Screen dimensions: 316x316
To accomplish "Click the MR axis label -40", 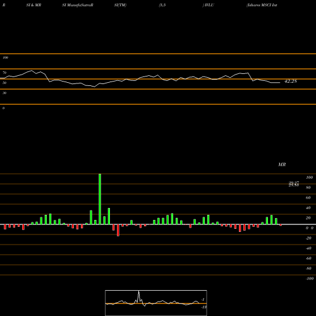I will 308,248.
